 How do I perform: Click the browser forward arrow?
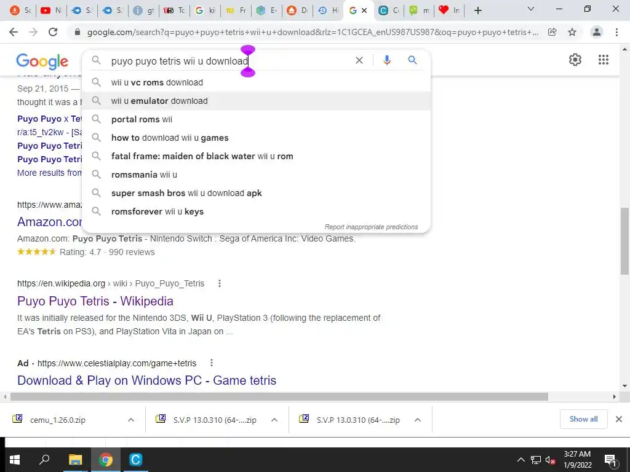pos(33,32)
